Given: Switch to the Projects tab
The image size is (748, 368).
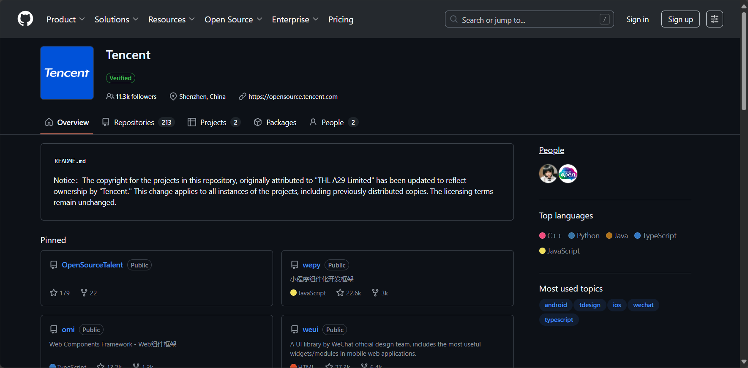Looking at the screenshot, I should [x=214, y=122].
